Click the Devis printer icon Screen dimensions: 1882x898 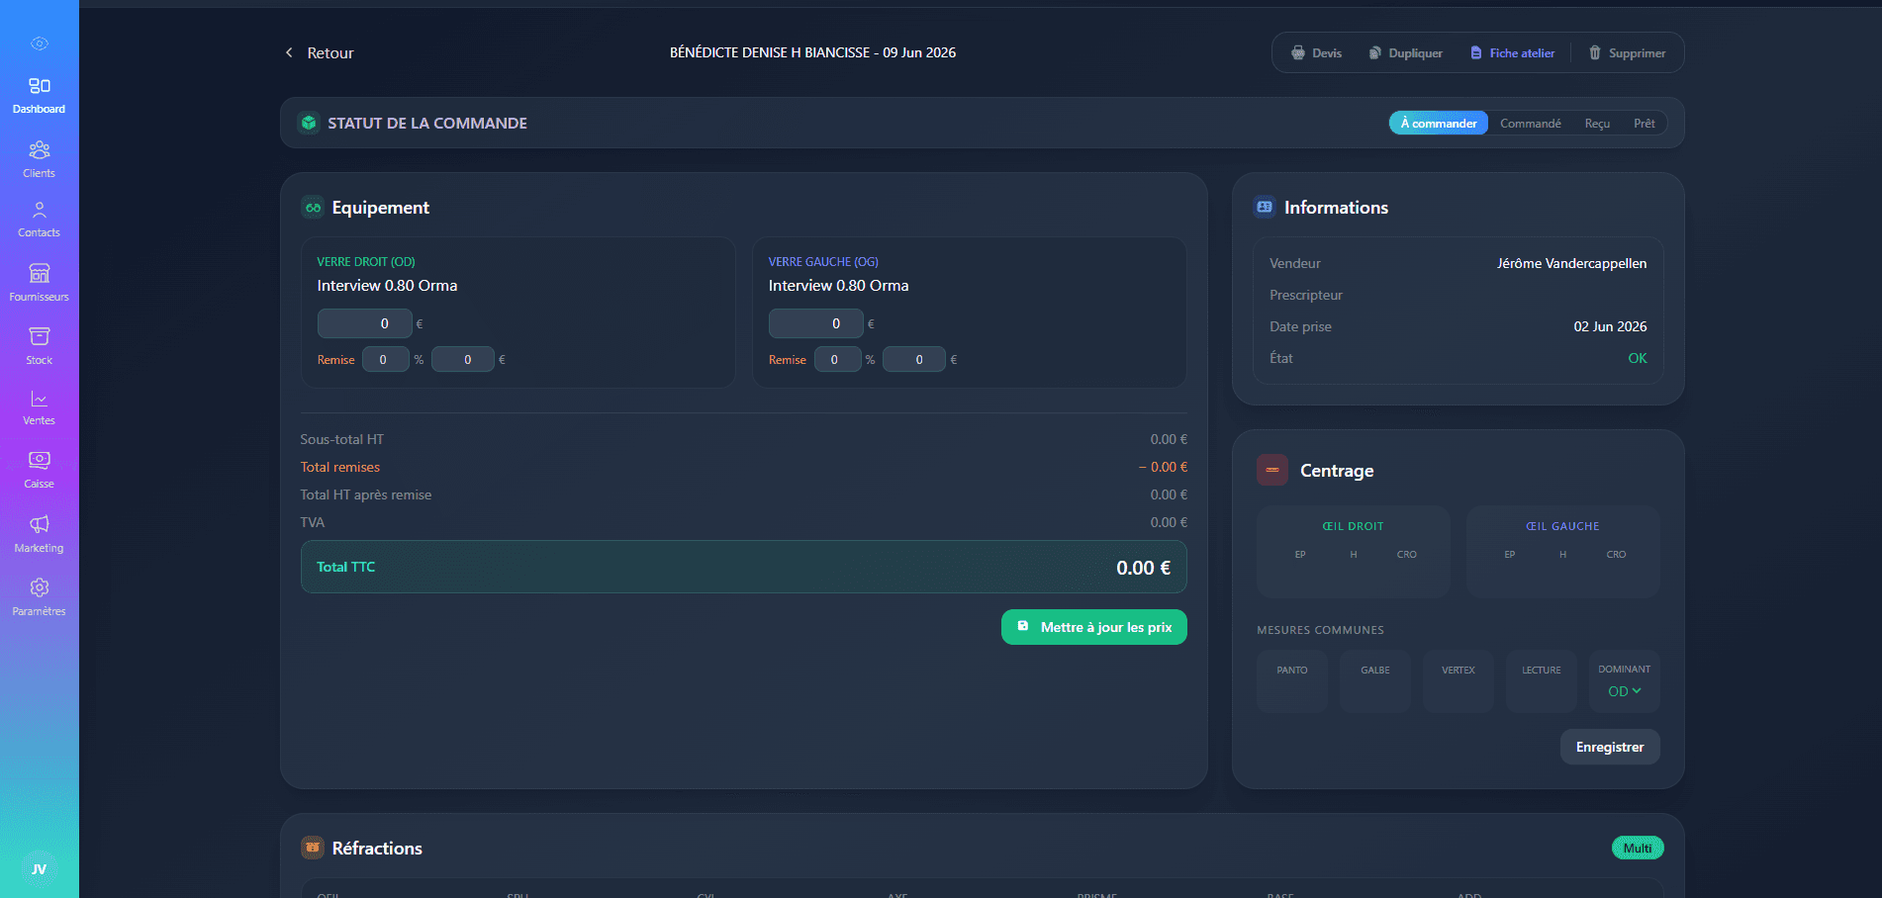(1298, 53)
